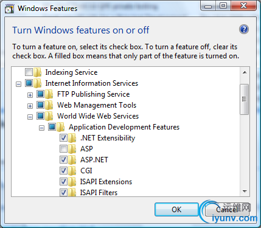Select the CGI folder icon
261x228 pixels.
point(72,171)
